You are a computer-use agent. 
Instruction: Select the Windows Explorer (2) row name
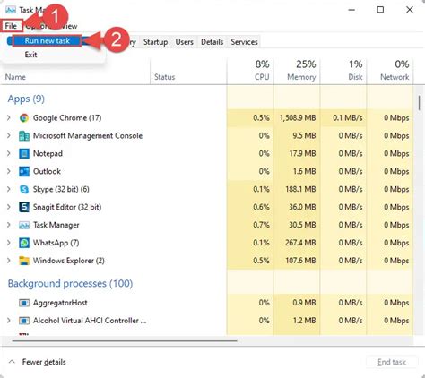[69, 261]
